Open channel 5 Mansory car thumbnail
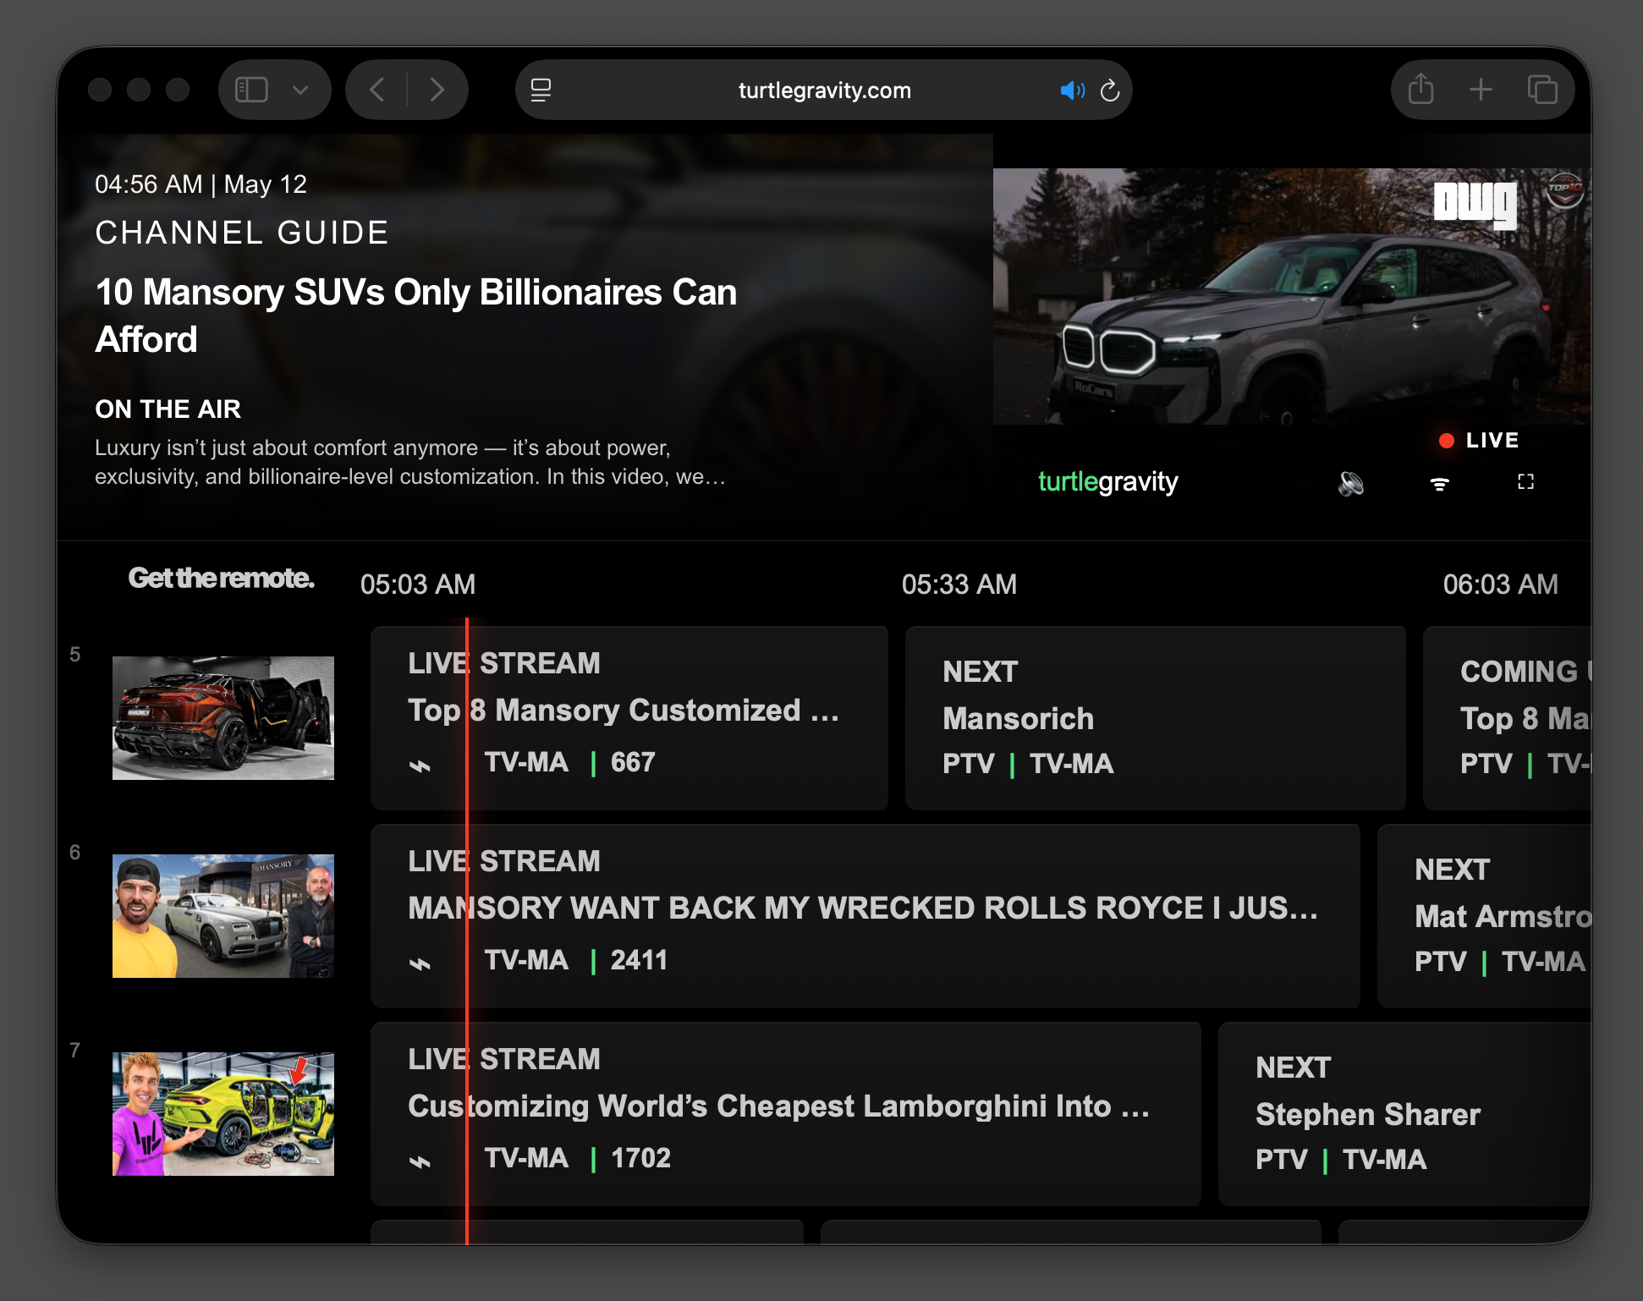 click(x=223, y=718)
